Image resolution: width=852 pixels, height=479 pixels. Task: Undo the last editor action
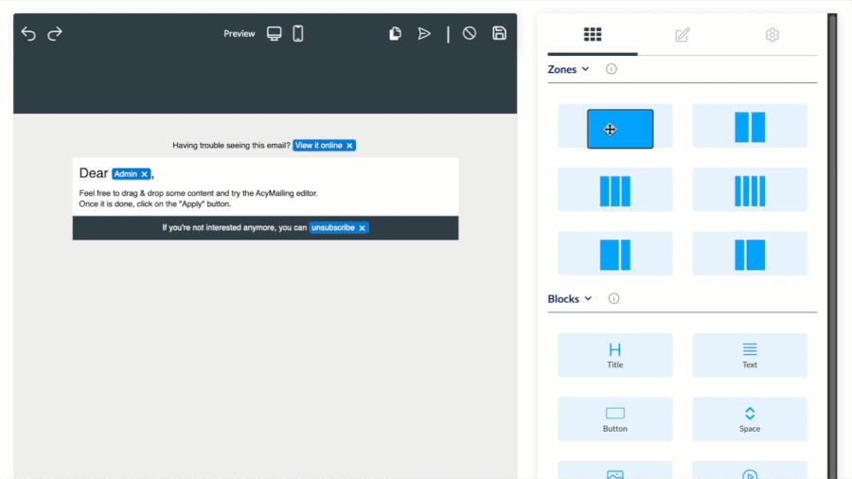(28, 34)
